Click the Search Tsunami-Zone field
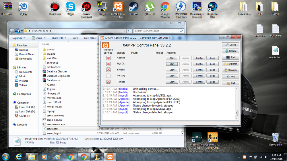The width and height of the screenshot is (287, 161). point(158,31)
